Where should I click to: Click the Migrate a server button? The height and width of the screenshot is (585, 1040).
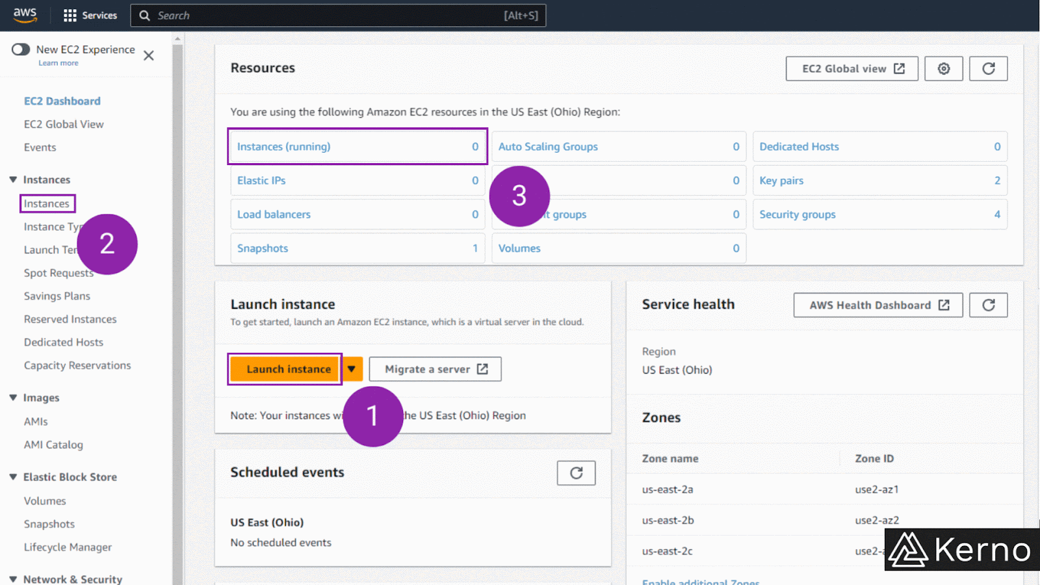[x=435, y=369]
